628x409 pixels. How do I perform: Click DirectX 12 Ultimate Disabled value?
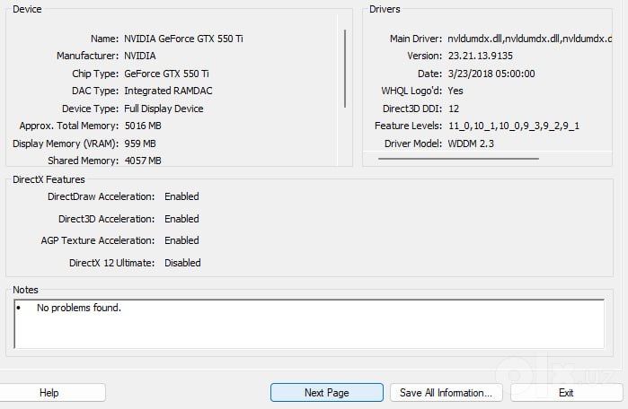point(182,263)
